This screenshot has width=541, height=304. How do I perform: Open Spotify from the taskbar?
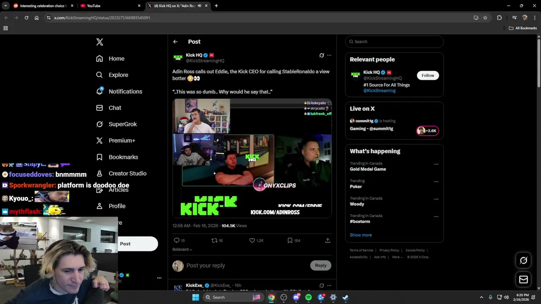309,297
